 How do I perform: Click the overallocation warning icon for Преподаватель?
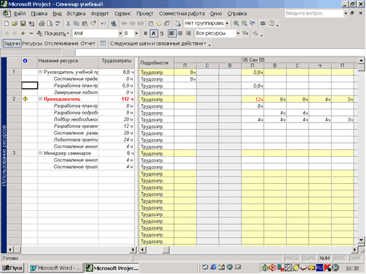[x=25, y=99]
